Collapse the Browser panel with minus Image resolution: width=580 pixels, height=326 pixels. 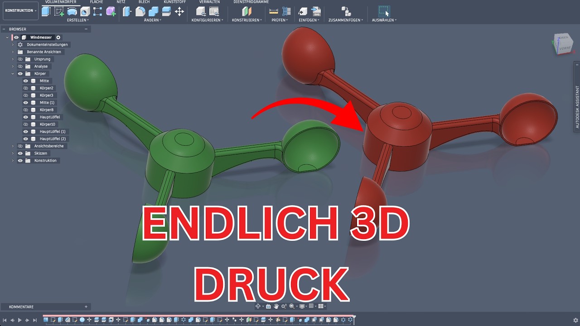(86, 29)
